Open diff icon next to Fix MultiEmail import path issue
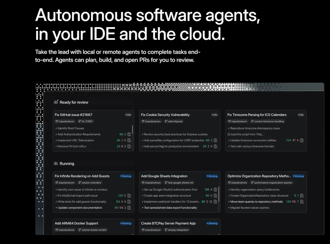 point(129,195)
